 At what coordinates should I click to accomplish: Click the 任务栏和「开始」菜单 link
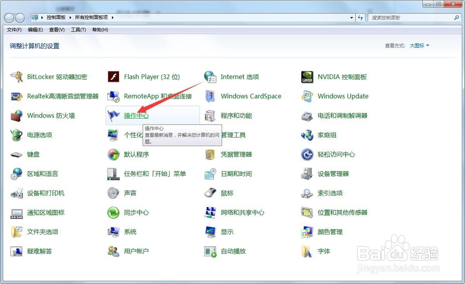pyautogui.click(x=155, y=174)
